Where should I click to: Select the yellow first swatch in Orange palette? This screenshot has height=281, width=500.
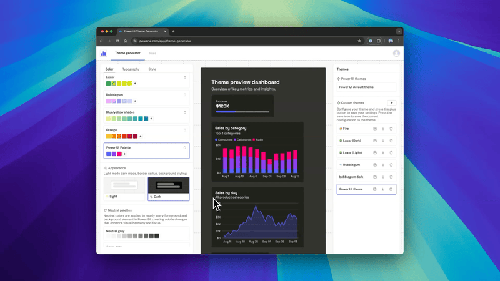tap(108, 136)
